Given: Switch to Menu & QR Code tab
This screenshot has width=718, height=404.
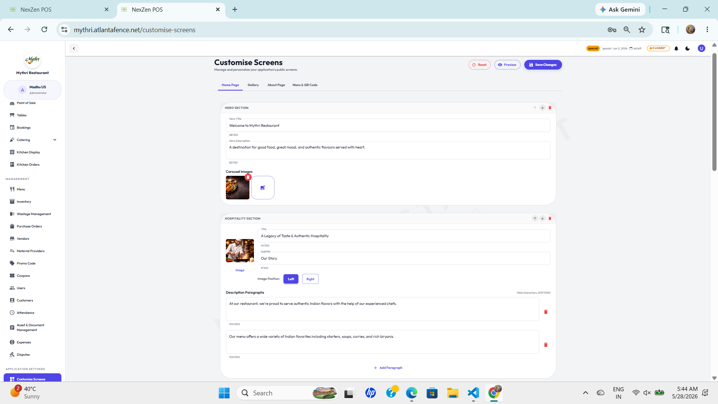Looking at the screenshot, I should pos(305,85).
